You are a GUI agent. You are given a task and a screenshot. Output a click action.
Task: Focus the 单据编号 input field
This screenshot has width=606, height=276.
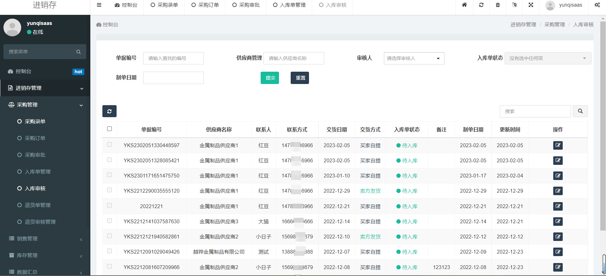click(x=173, y=58)
